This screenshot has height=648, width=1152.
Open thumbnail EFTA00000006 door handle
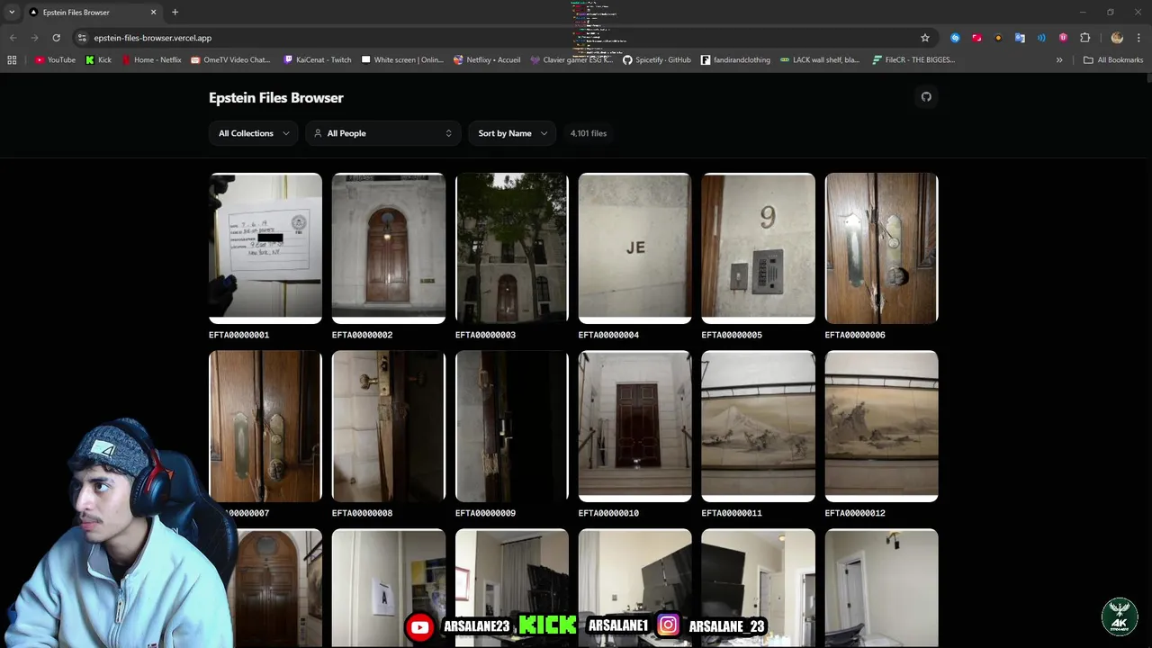[882, 248]
